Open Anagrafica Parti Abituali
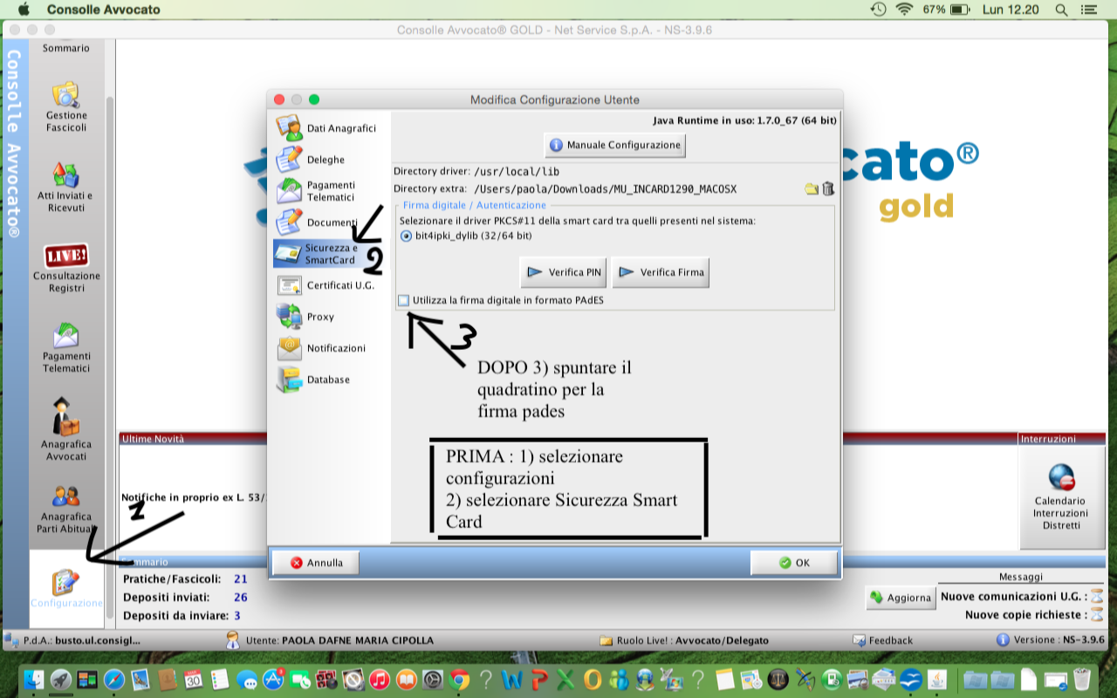This screenshot has width=1117, height=698. click(x=66, y=510)
